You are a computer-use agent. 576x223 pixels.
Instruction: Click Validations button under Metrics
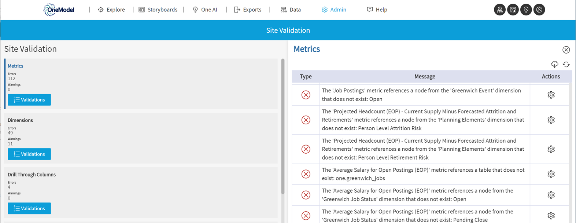(x=29, y=100)
